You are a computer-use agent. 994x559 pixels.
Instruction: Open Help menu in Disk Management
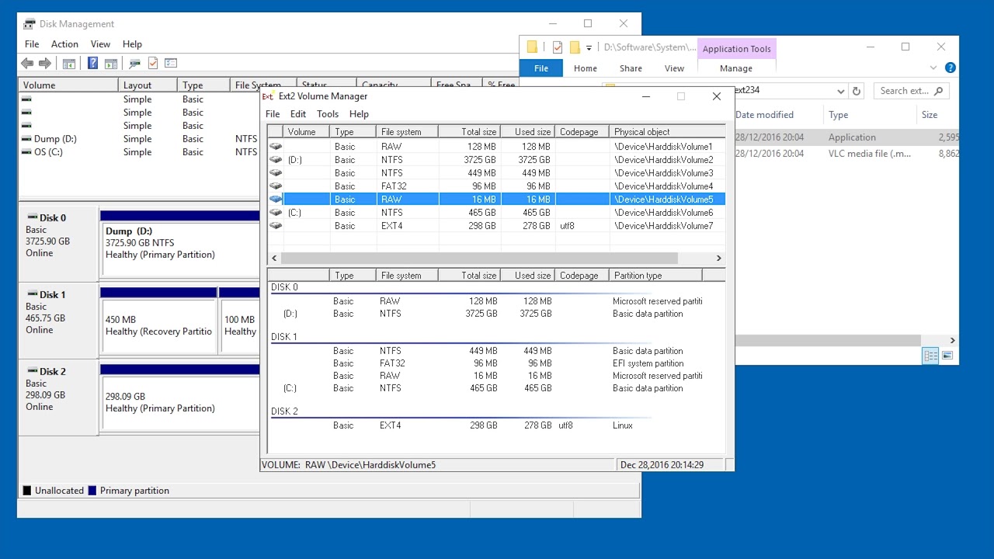click(132, 44)
